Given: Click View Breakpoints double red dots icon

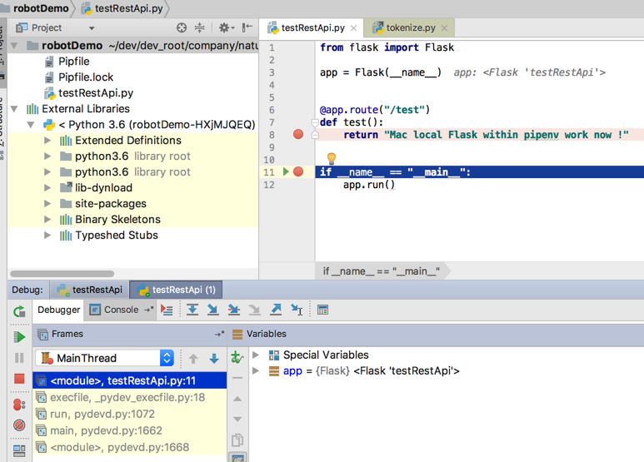Looking at the screenshot, I should (x=19, y=405).
